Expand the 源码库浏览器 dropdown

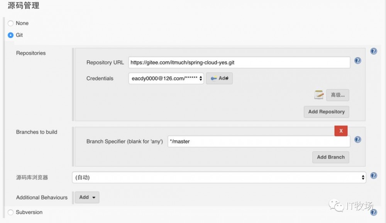(x=219, y=177)
